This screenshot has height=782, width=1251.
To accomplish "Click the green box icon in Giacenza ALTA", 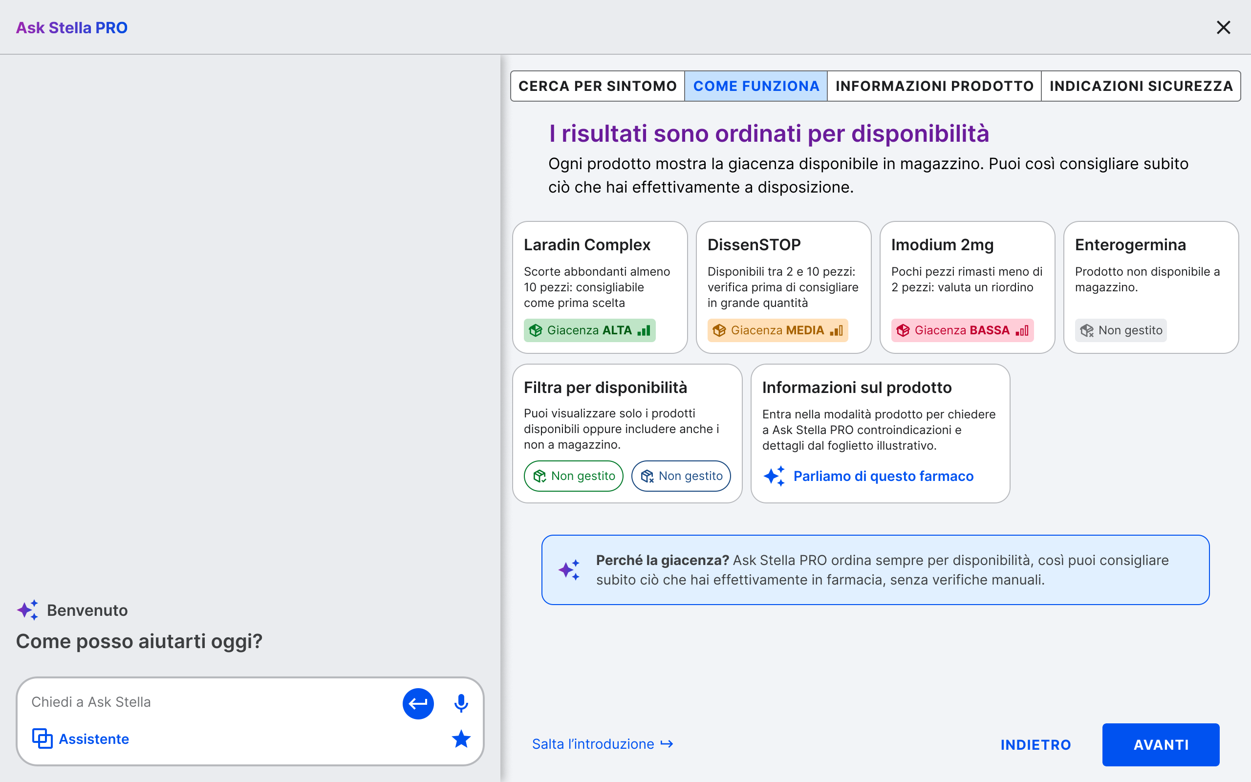I will tap(536, 330).
